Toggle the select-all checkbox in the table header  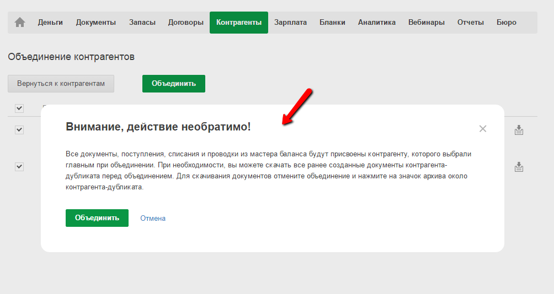19,108
